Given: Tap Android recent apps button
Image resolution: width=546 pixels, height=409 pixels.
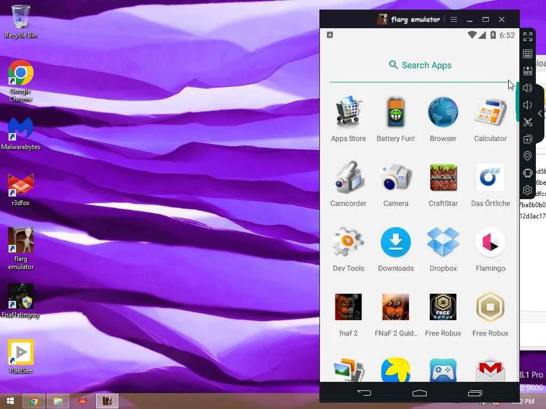Looking at the screenshot, I should [475, 393].
